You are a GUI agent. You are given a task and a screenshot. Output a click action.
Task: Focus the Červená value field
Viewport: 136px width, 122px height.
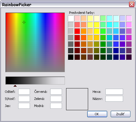(56, 92)
